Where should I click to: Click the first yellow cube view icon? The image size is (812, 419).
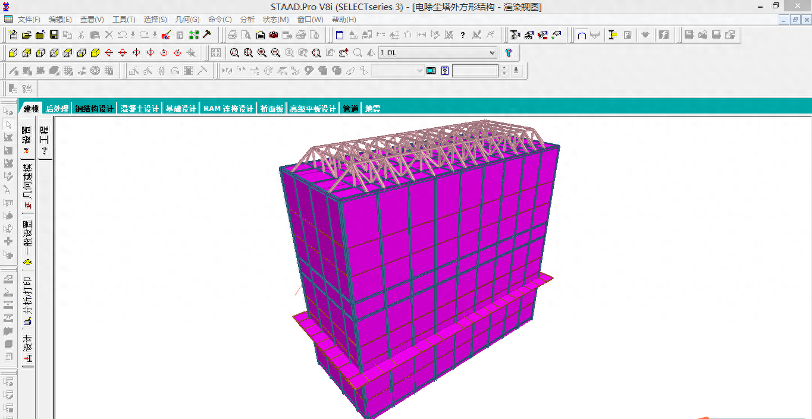(x=12, y=53)
